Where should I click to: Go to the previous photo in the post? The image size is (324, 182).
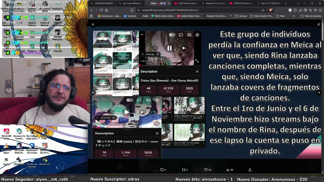coord(93,93)
